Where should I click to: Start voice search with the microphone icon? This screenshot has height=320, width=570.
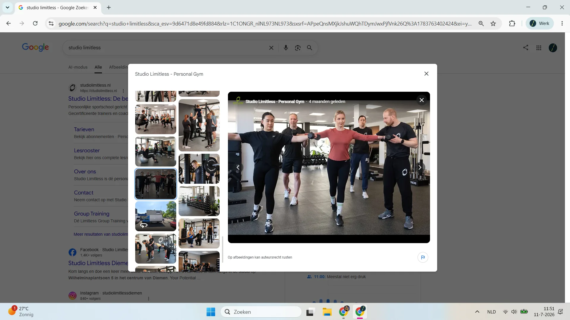click(286, 48)
